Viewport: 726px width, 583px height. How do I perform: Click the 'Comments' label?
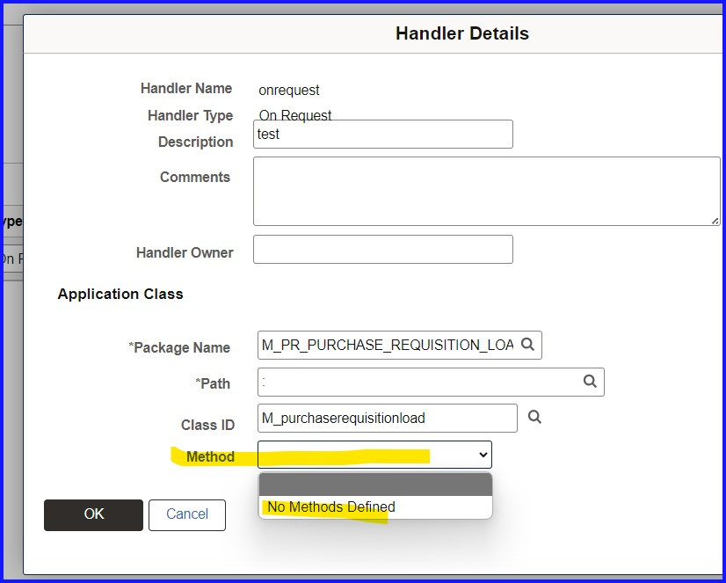(x=195, y=177)
